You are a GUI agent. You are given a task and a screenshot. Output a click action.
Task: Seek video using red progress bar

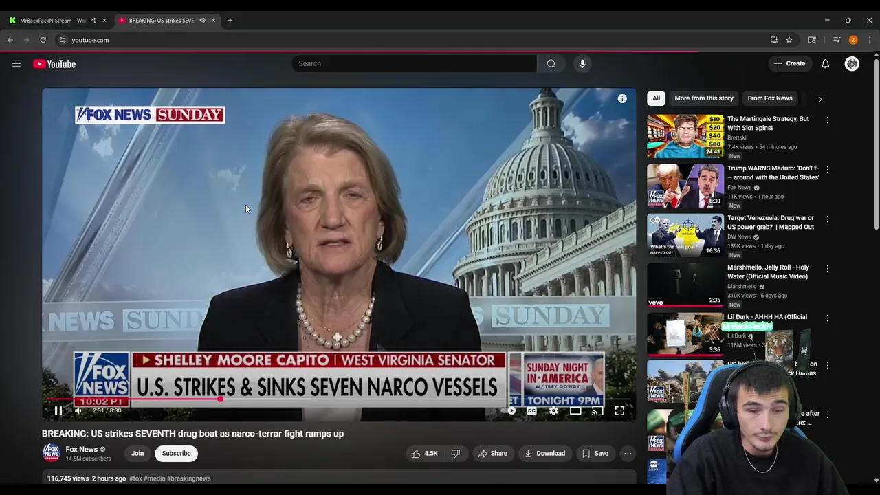point(338,399)
